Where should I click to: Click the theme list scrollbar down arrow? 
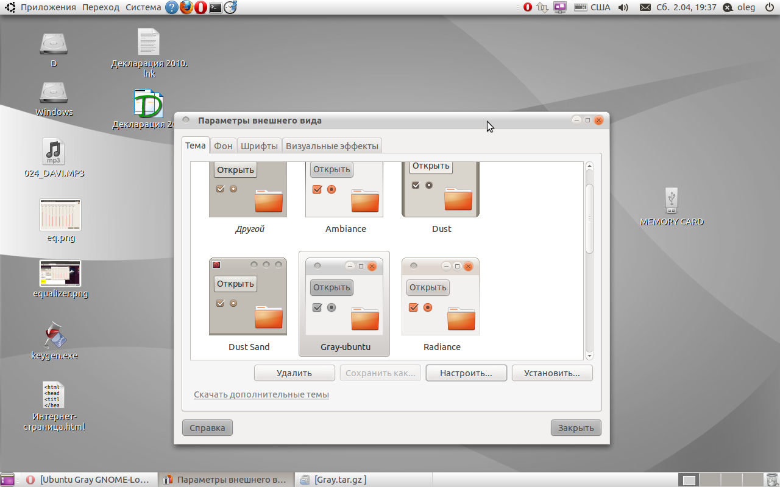pos(589,356)
